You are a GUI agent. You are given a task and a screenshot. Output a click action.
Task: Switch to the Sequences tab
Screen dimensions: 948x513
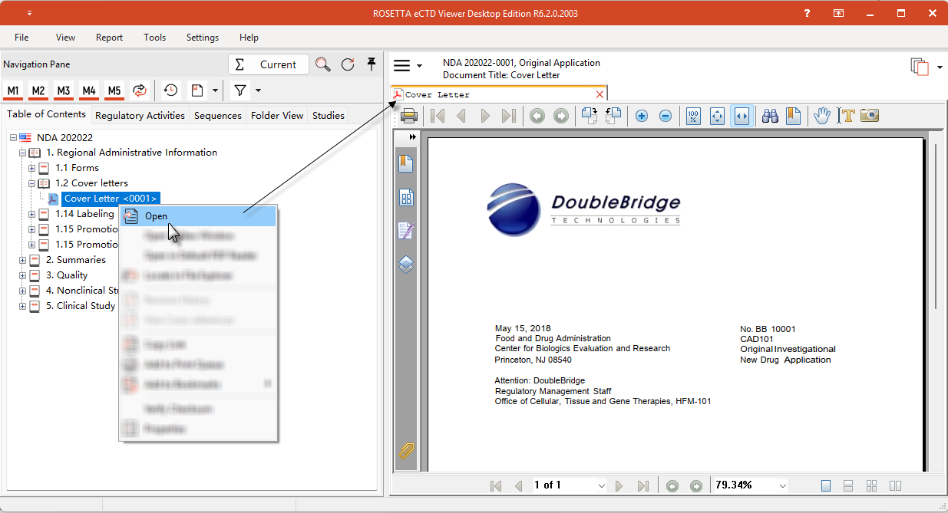click(218, 115)
